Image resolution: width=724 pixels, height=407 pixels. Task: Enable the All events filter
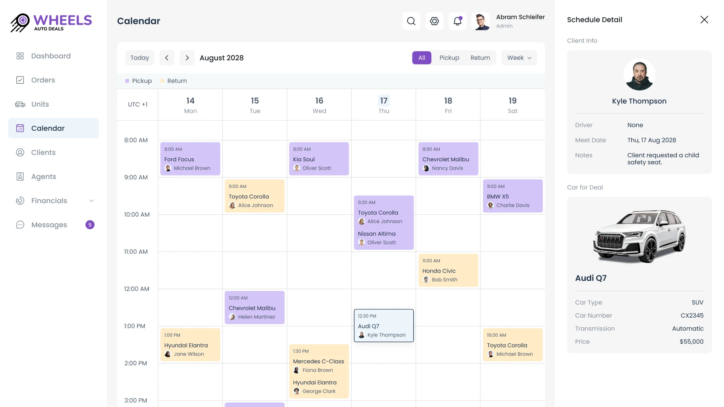point(422,58)
